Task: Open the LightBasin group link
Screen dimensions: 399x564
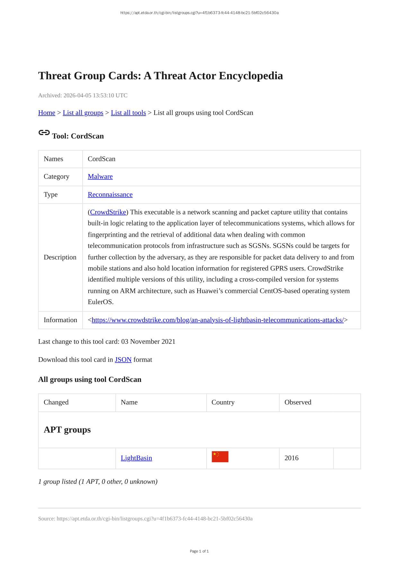Action: coord(136,458)
